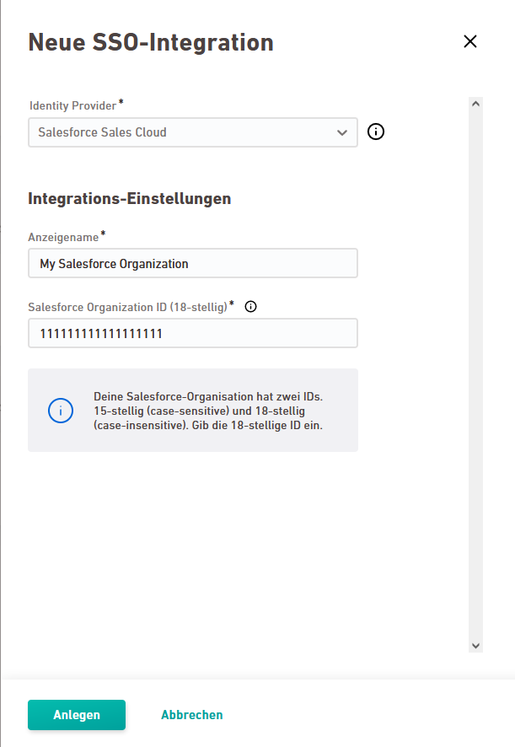This screenshot has height=747, width=515.
Task: Click the Anzeigename label
Action: [x=63, y=237]
